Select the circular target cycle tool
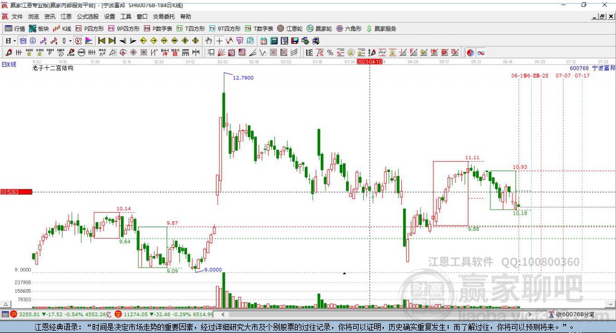The image size is (616, 333). point(123,53)
